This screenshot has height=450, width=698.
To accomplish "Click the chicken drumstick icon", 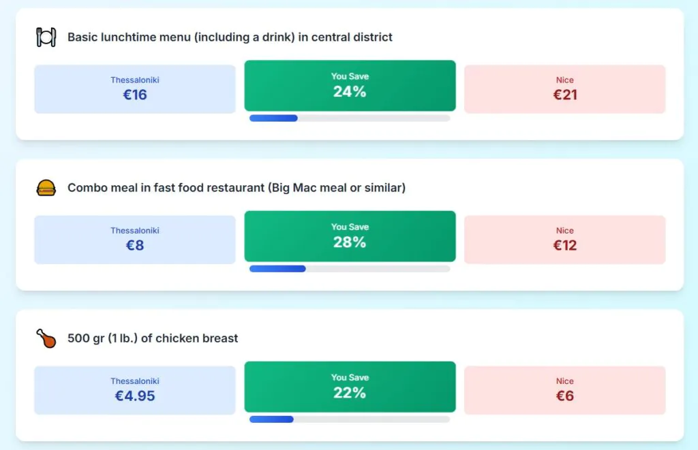I will coord(46,338).
